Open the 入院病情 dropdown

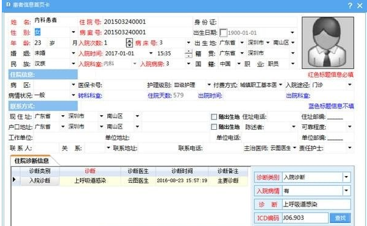pyautogui.click(x=346, y=191)
